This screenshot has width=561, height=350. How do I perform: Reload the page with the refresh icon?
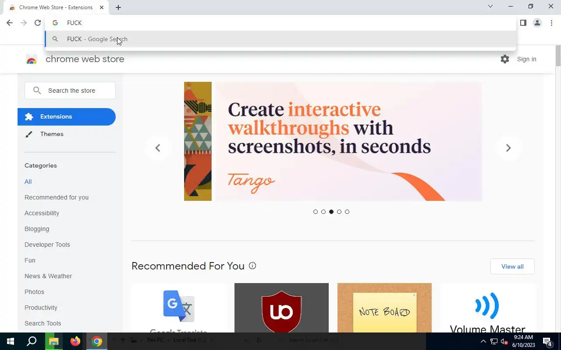(38, 23)
